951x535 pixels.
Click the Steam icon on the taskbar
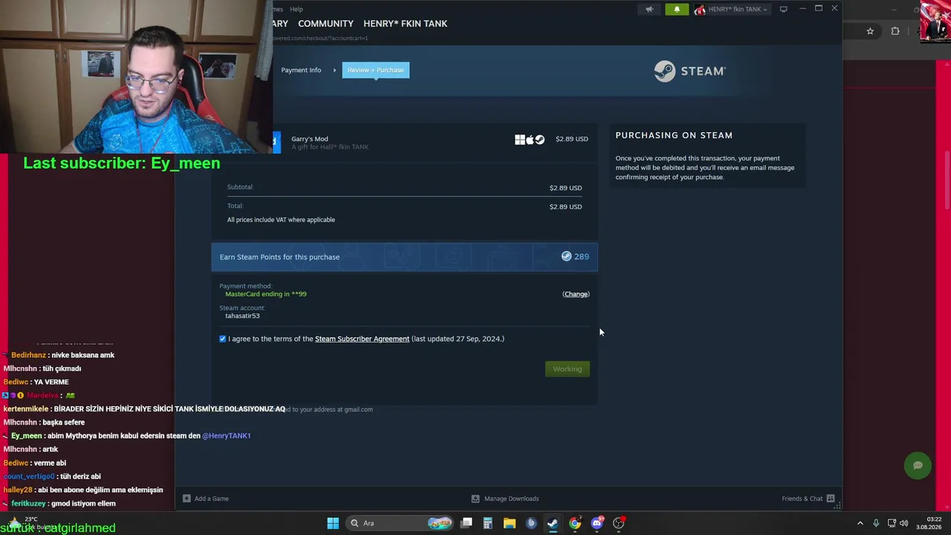[553, 523]
